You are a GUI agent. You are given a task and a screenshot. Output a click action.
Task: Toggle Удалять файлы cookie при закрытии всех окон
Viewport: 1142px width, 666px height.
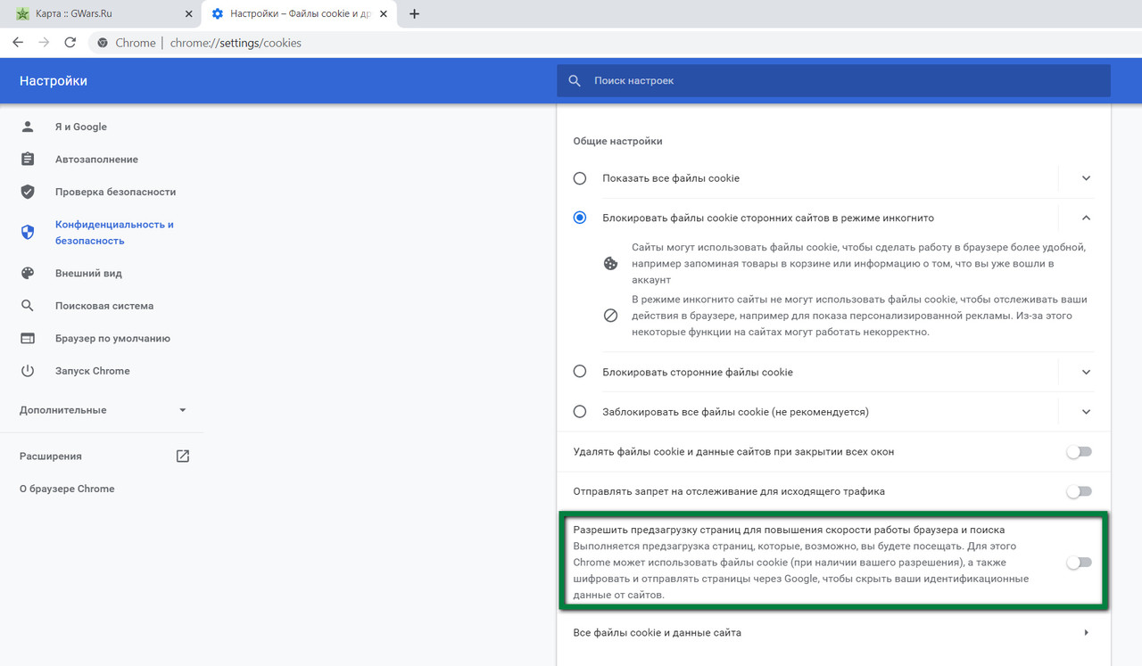pos(1079,452)
